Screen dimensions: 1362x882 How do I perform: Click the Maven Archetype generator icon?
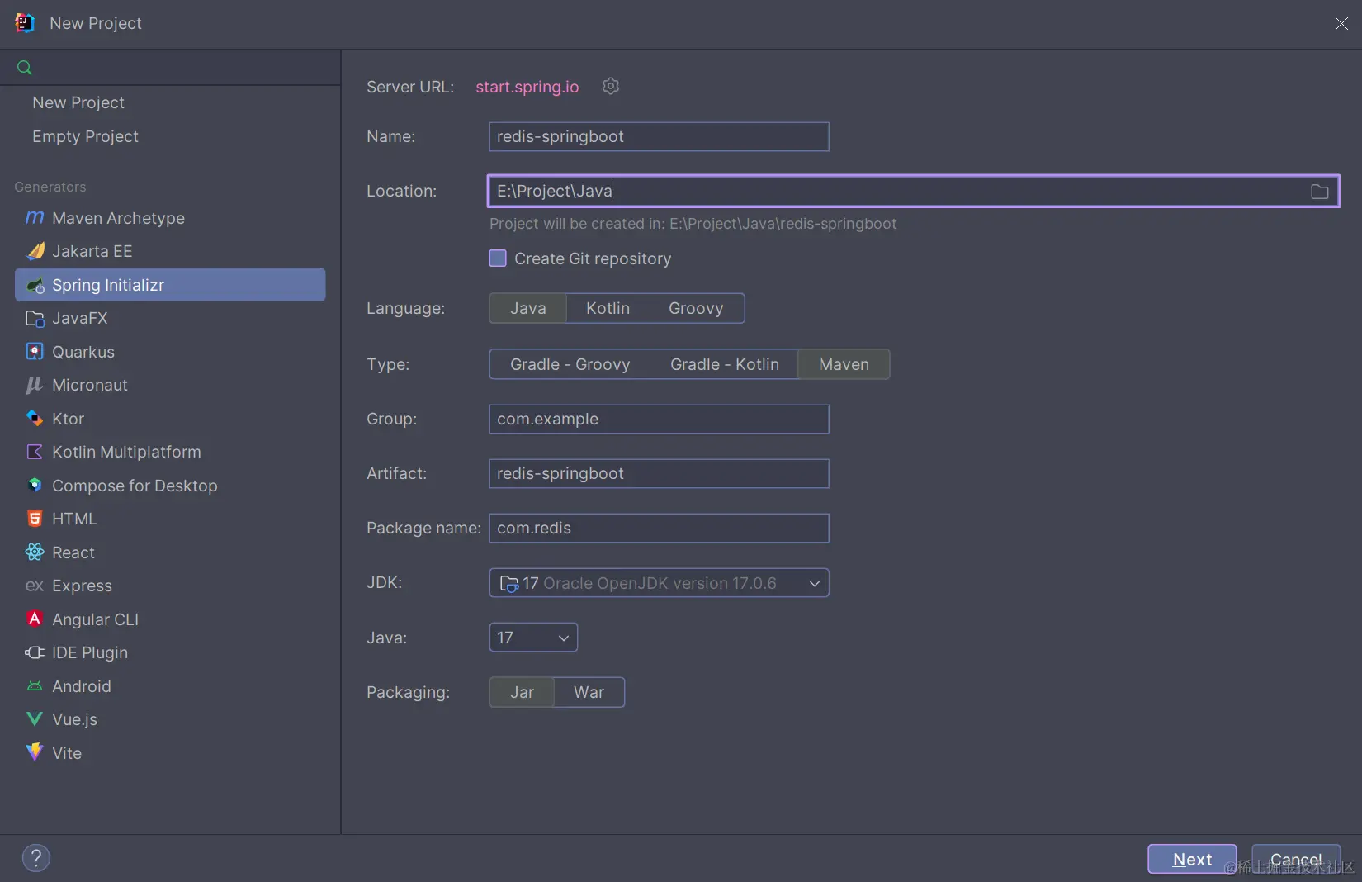[x=35, y=218]
